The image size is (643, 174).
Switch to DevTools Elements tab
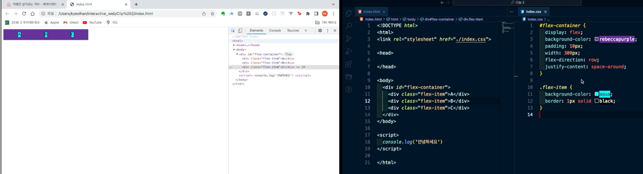pyautogui.click(x=256, y=30)
